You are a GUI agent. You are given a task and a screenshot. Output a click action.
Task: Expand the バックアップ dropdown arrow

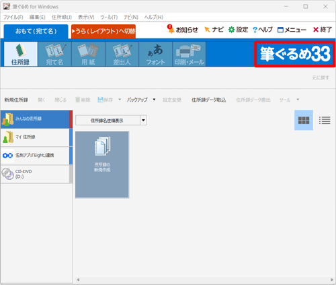tap(154, 100)
